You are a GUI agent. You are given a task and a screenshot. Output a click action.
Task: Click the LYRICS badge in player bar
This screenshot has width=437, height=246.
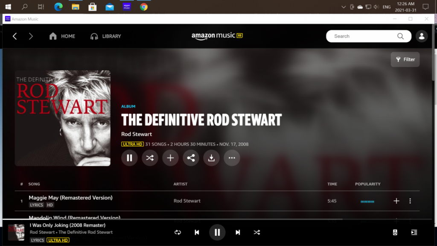[38, 240]
